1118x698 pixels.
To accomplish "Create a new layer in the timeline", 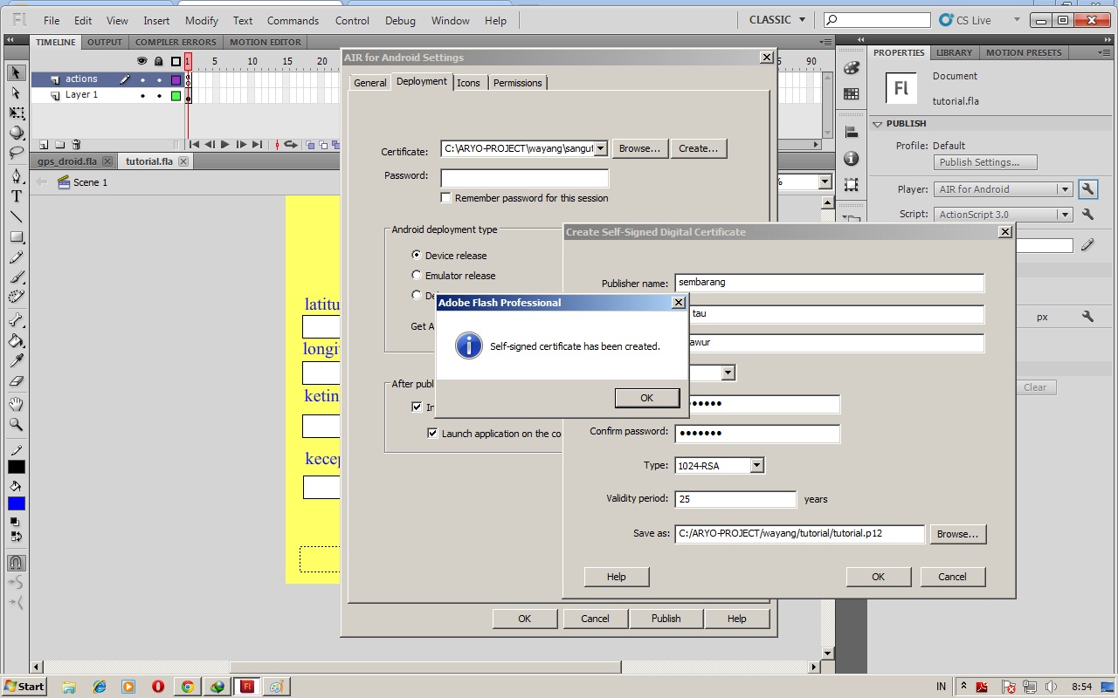I will coord(44,144).
